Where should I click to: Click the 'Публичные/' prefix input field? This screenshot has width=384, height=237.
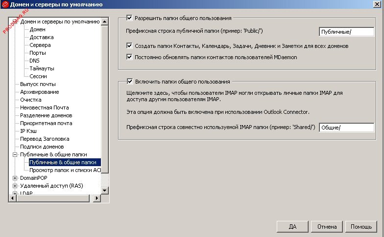point(346,32)
